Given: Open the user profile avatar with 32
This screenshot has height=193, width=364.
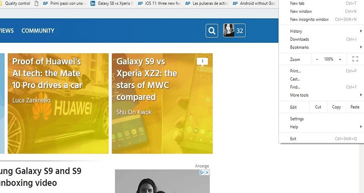Looking at the screenshot, I should [234, 30].
